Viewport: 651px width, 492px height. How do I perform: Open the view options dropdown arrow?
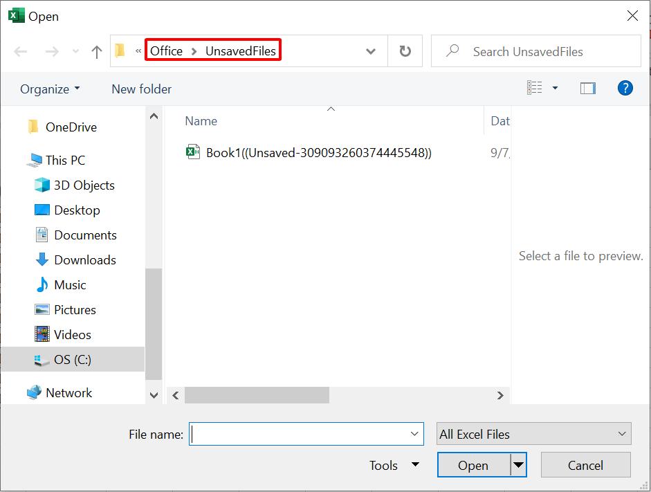(555, 88)
